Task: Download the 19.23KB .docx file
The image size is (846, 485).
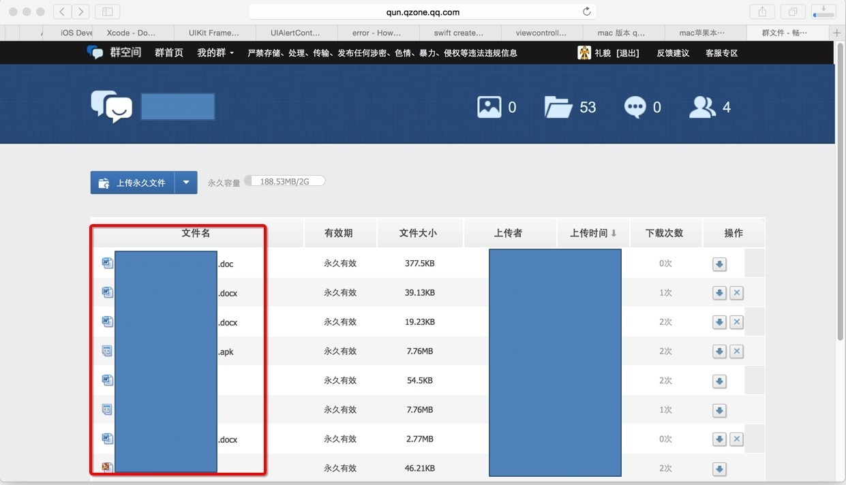Action: 719,322
